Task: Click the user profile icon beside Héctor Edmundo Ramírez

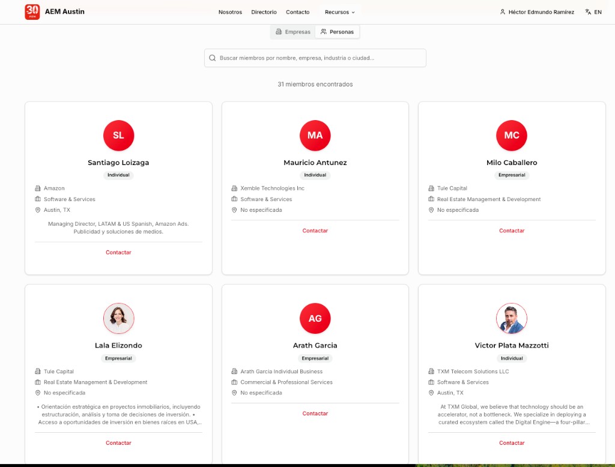Action: (503, 12)
